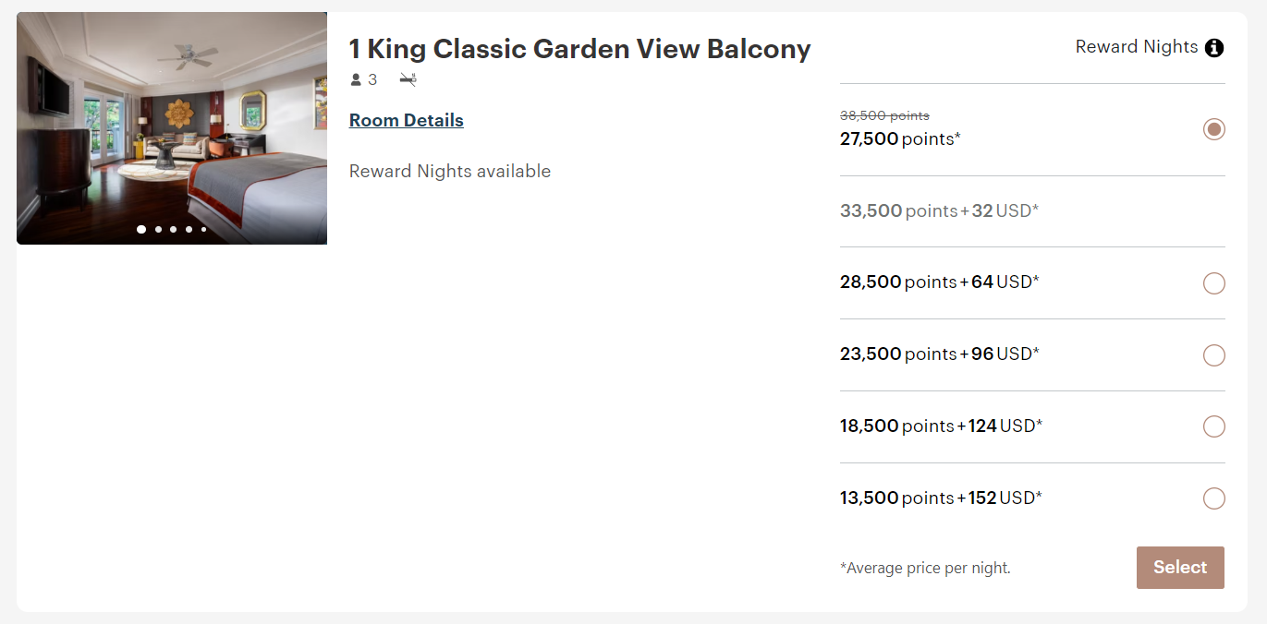Select the 28,500 points plus 64 USD option
Image resolution: width=1267 pixels, height=624 pixels.
(1214, 283)
